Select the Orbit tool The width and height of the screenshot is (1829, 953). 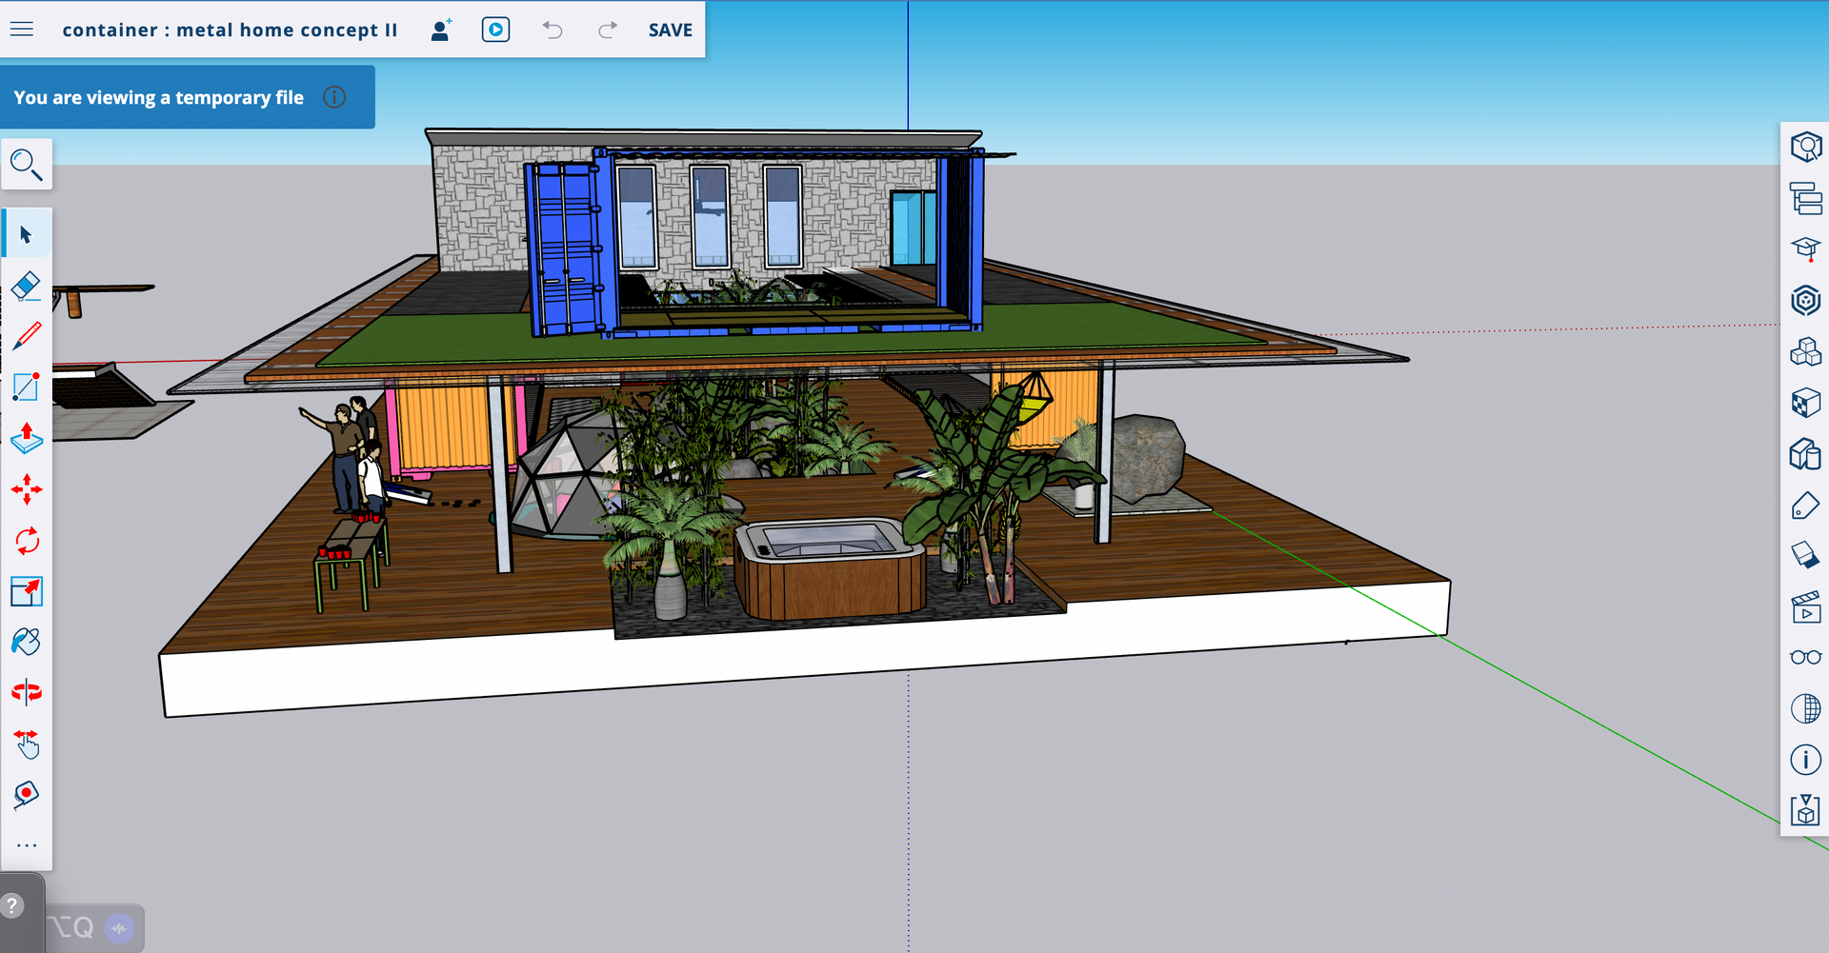(x=27, y=692)
